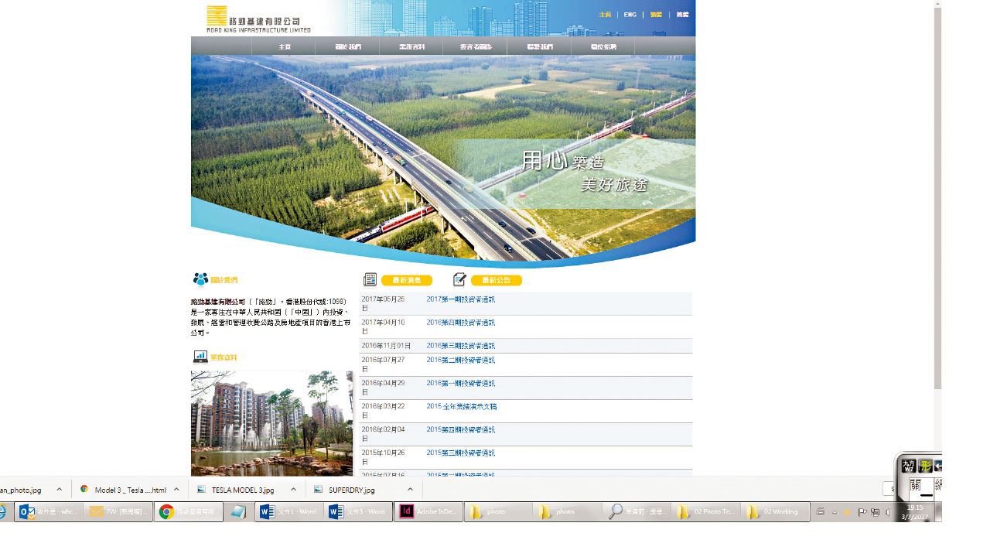The height and width of the screenshot is (557, 990).
Task: Switch site language to ENG
Action: [x=630, y=15]
